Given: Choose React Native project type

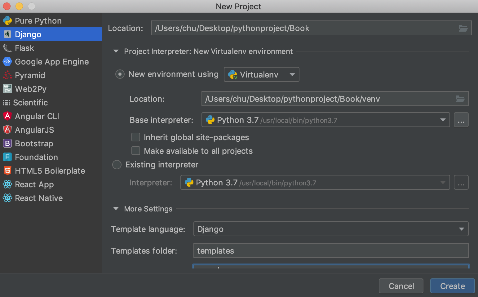Looking at the screenshot, I should tap(39, 198).
